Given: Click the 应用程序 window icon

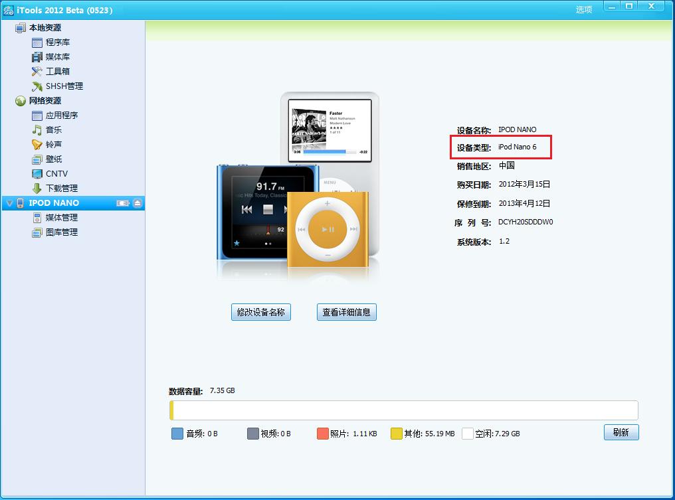Looking at the screenshot, I should coord(37,116).
